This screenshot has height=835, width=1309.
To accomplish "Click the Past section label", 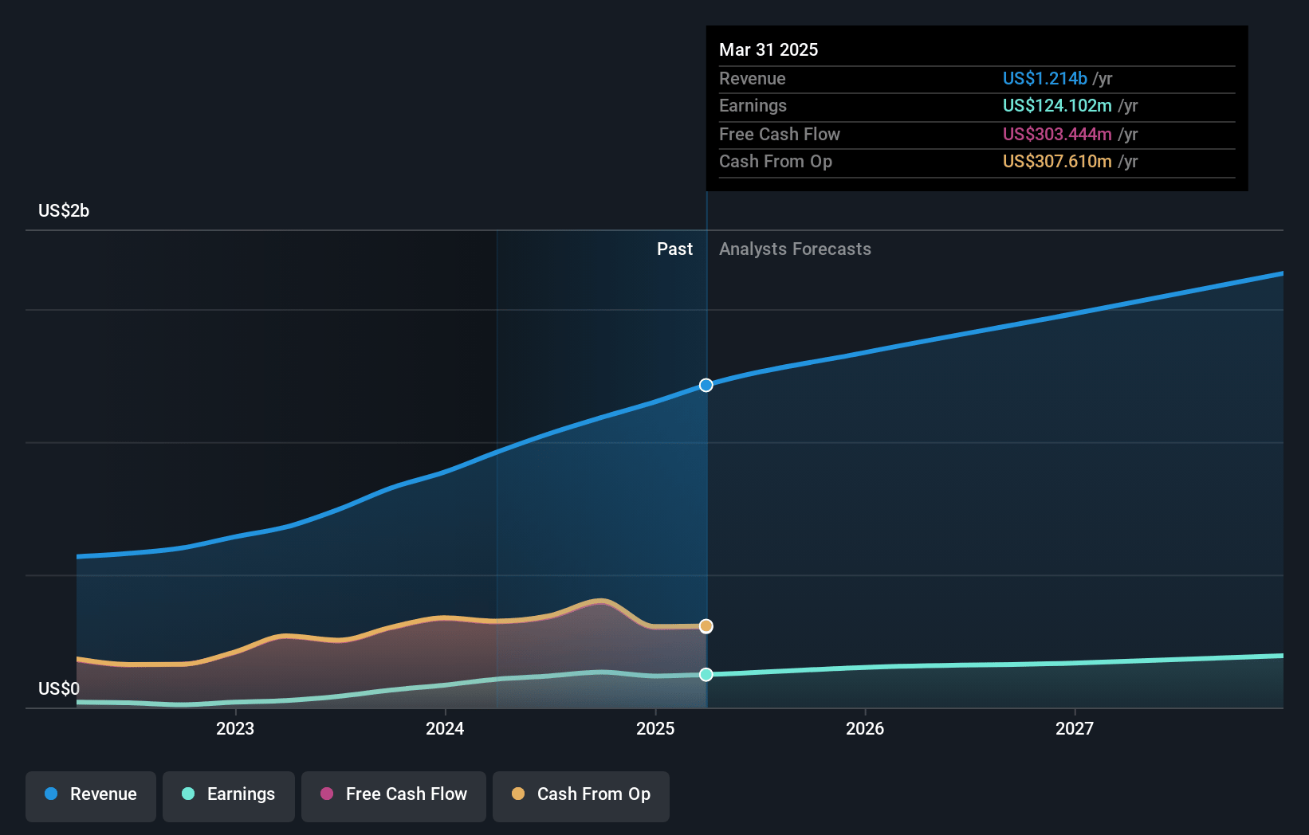I will coord(674,249).
